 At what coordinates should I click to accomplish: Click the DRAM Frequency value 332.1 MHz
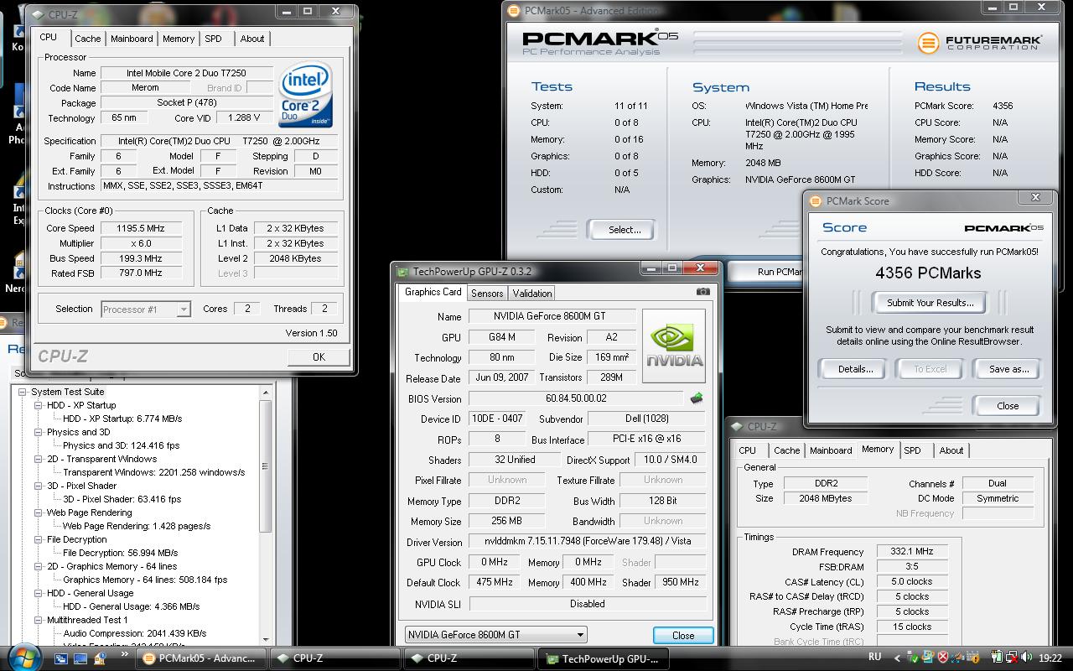point(912,551)
